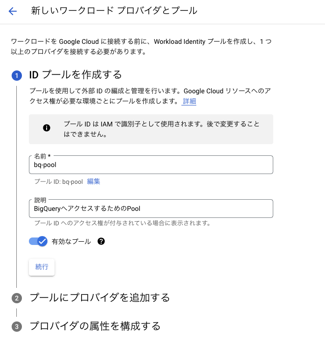This screenshot has height=349, width=325.
Task: Click the 続行 button
Action: pos(41,267)
